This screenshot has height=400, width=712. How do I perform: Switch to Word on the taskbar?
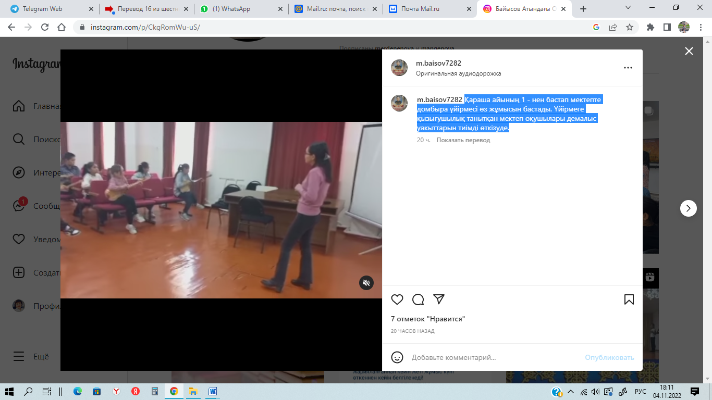212,391
